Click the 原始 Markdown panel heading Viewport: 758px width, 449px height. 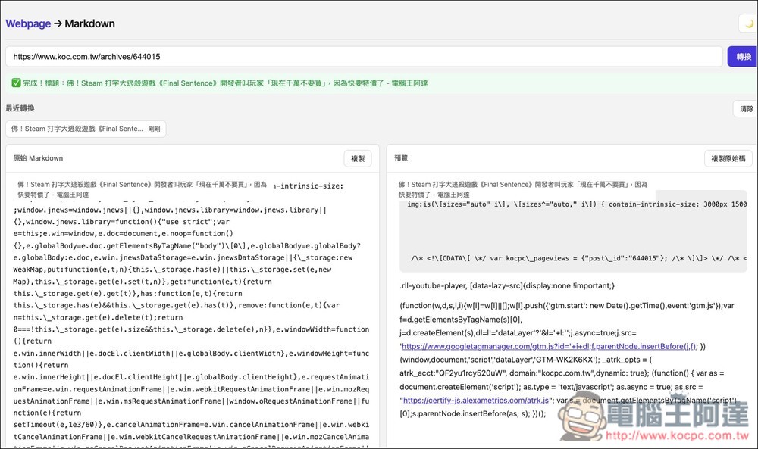38,158
